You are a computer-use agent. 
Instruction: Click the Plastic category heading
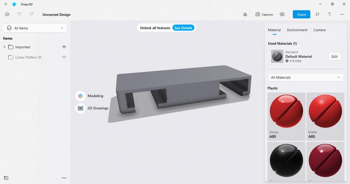[x=273, y=88]
